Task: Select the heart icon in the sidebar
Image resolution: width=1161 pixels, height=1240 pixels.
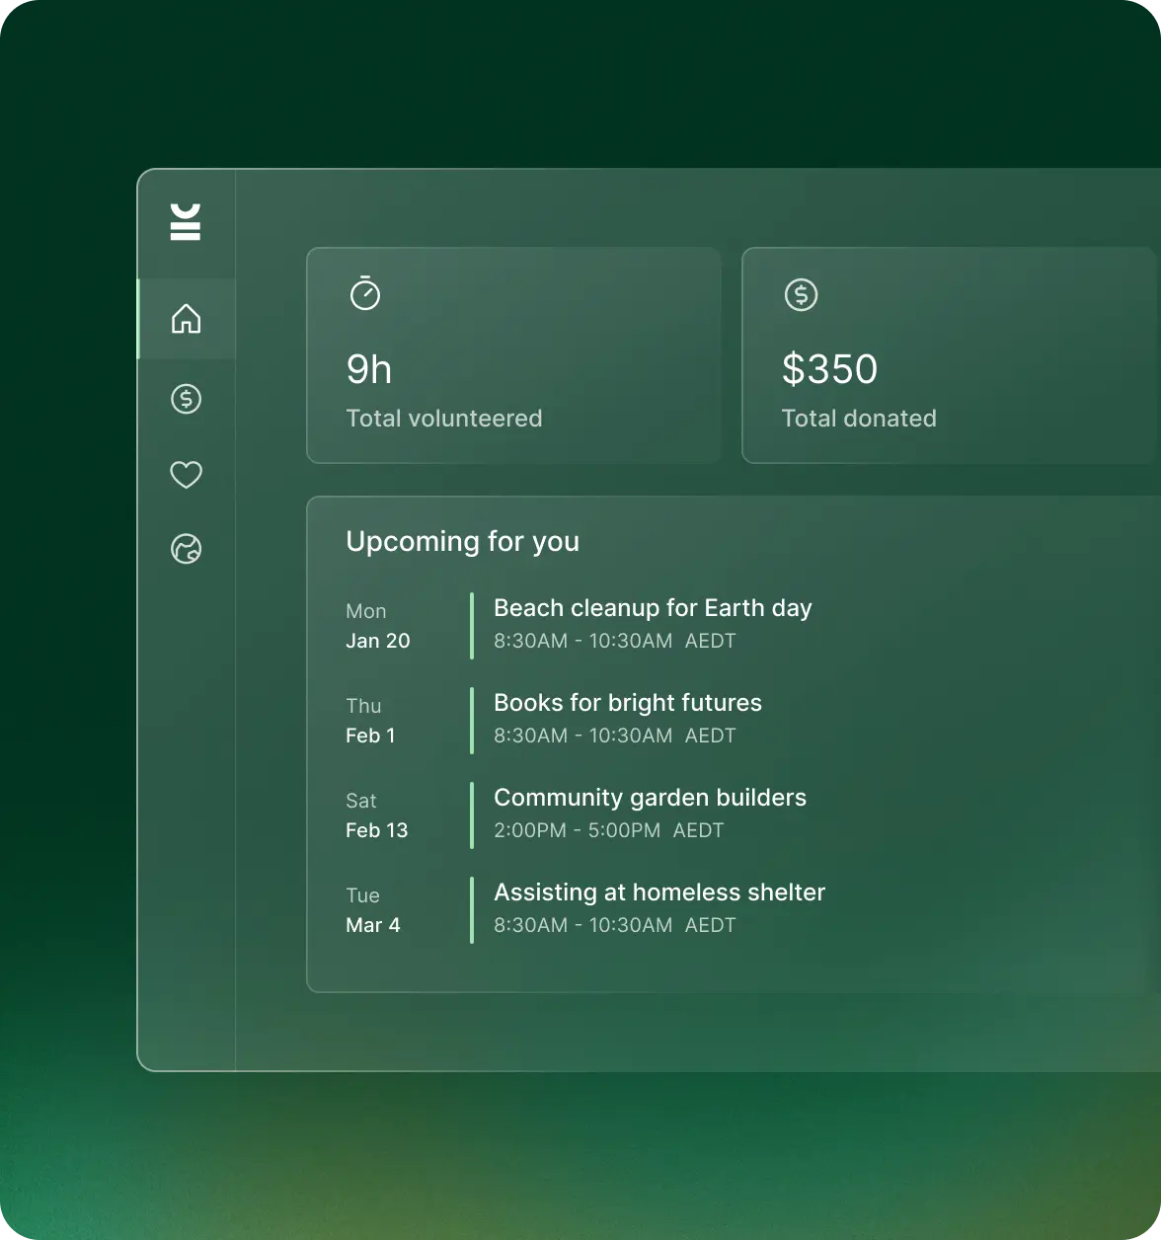Action: (x=186, y=475)
